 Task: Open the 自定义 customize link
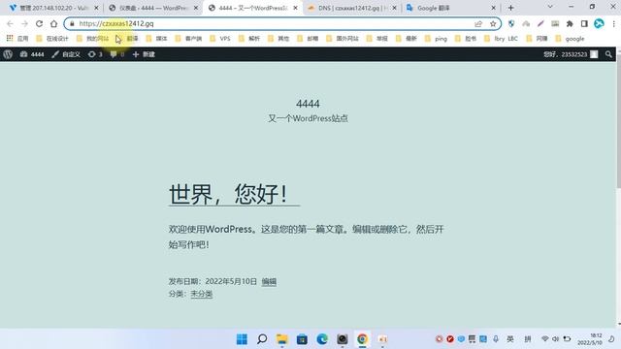[x=66, y=54]
